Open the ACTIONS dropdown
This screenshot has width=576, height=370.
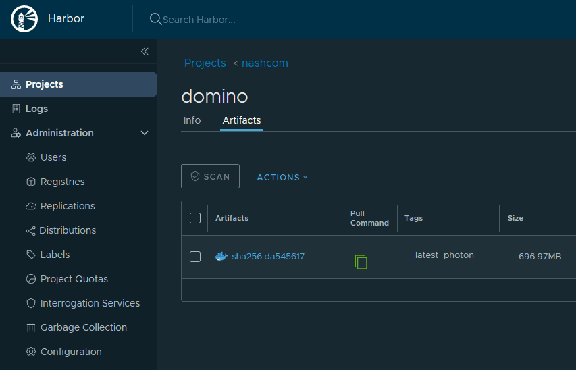[282, 177]
